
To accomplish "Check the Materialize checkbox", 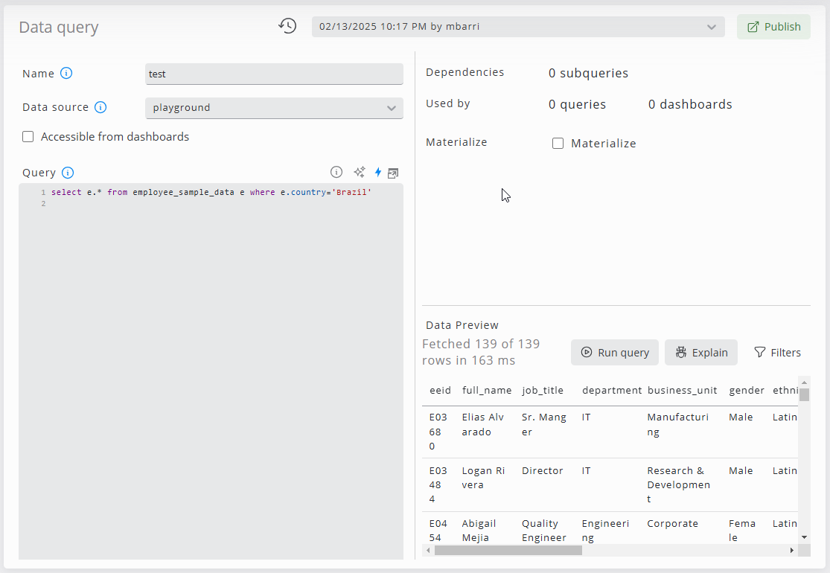I will pyautogui.click(x=558, y=144).
